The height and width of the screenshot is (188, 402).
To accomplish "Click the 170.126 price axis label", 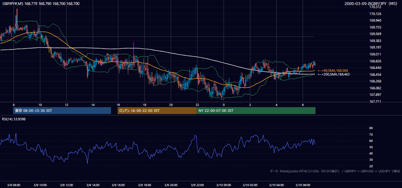I will [375, 14].
